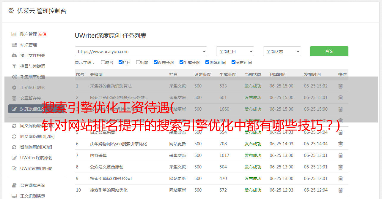The height and width of the screenshot is (199, 382).
Task: Delete the 公众号文章伪原创 task
Action: 341,167
